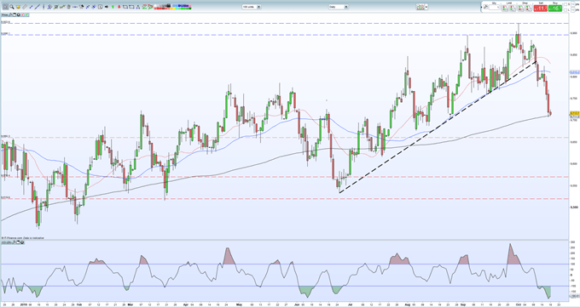Select the triangle shape tool

(138, 7)
